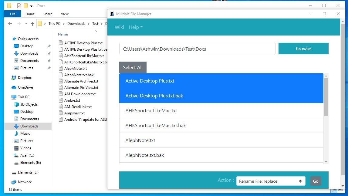Click the Desktop icon under This PC
This screenshot has height=196, width=348.
(16, 112)
